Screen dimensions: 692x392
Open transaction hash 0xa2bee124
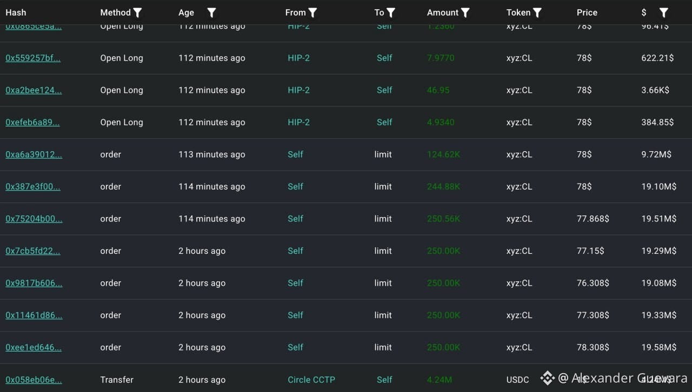point(34,90)
